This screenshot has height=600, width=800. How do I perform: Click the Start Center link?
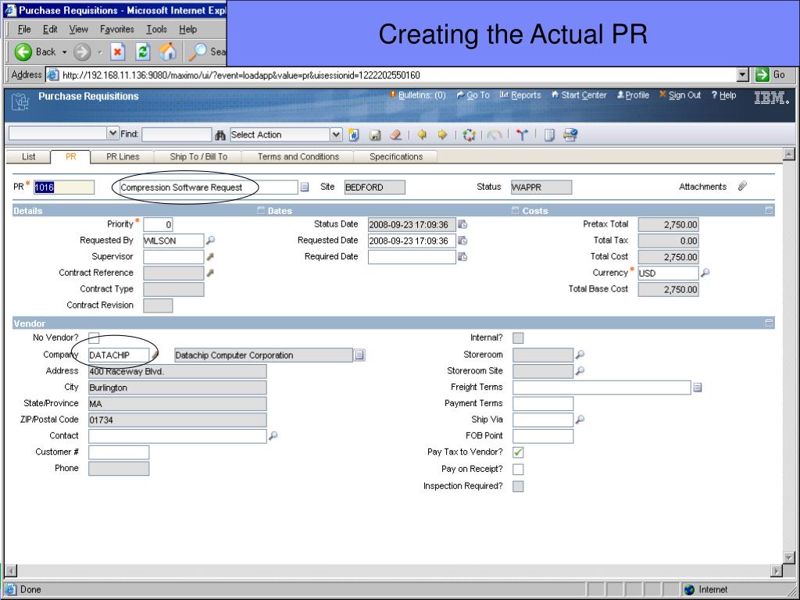pyautogui.click(x=579, y=95)
